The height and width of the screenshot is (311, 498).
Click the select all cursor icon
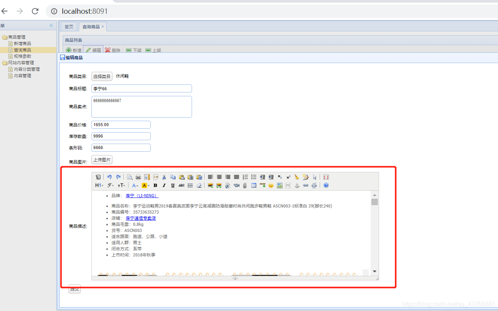pyautogui.click(x=314, y=177)
